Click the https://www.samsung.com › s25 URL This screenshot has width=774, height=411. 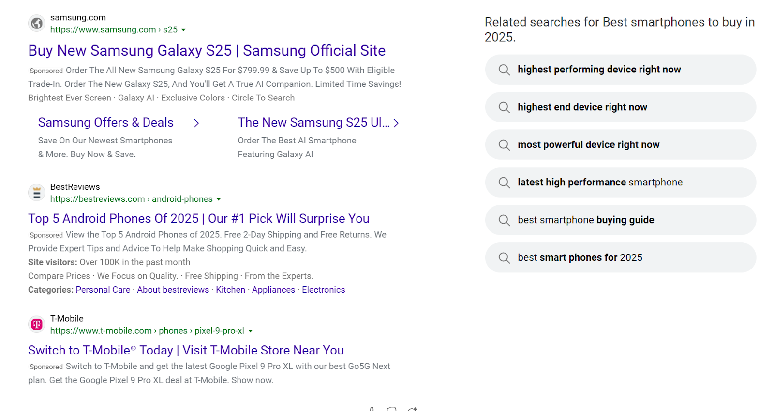114,29
